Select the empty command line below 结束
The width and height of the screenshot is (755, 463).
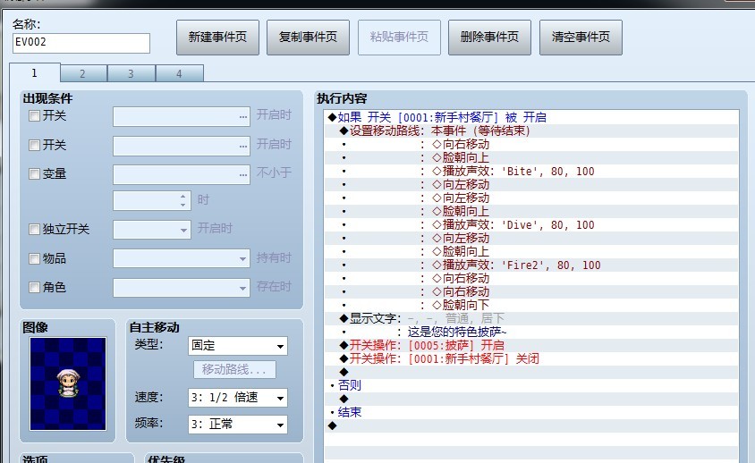pyautogui.click(x=531, y=426)
